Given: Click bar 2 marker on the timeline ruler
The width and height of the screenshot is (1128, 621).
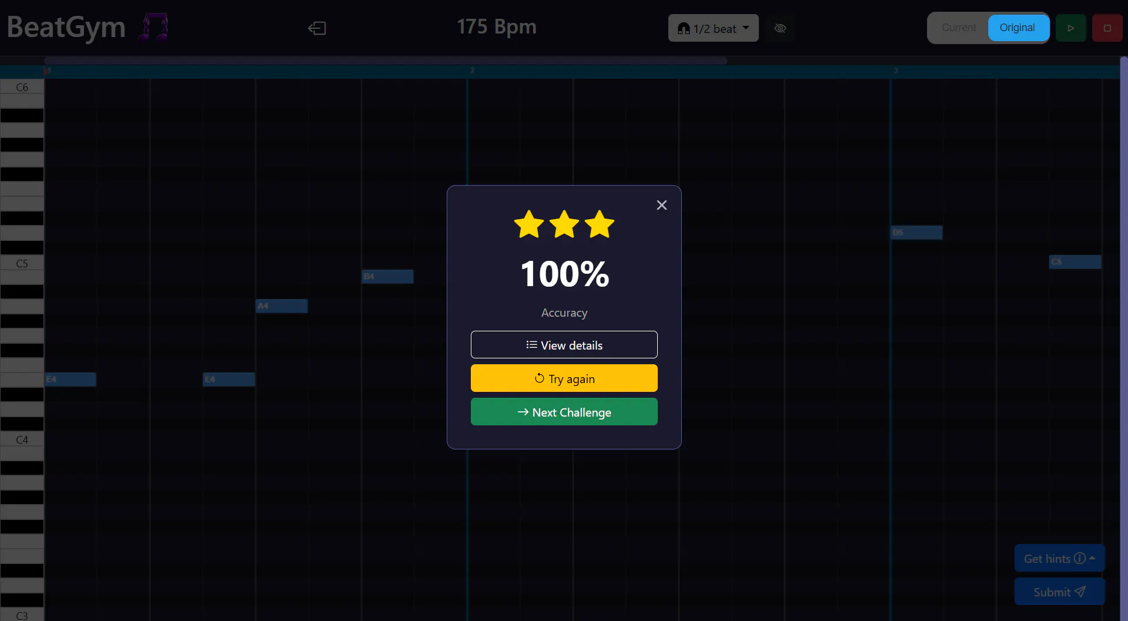Looking at the screenshot, I should tap(472, 71).
